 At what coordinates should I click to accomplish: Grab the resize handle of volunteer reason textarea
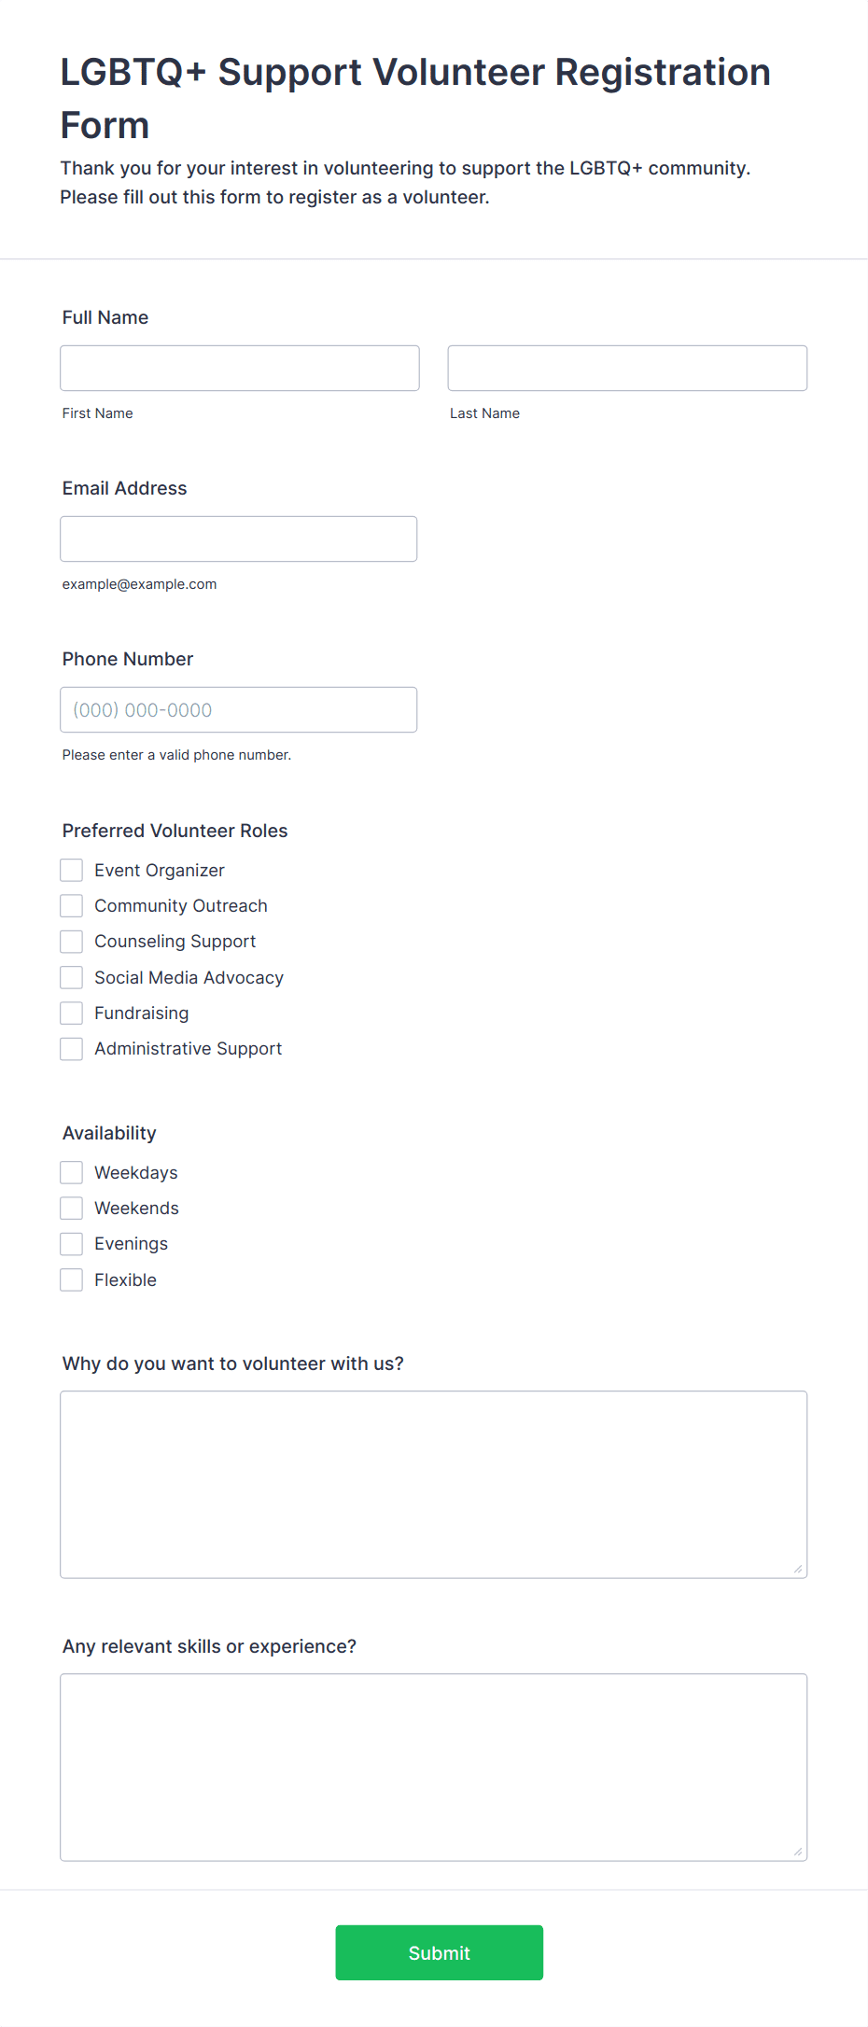pos(798,1569)
